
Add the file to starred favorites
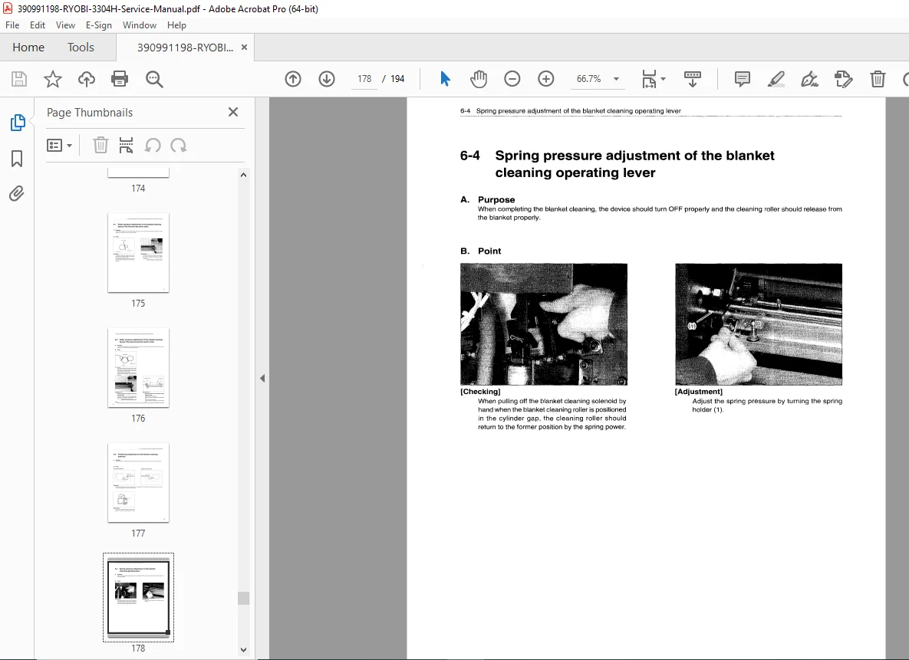[53, 79]
